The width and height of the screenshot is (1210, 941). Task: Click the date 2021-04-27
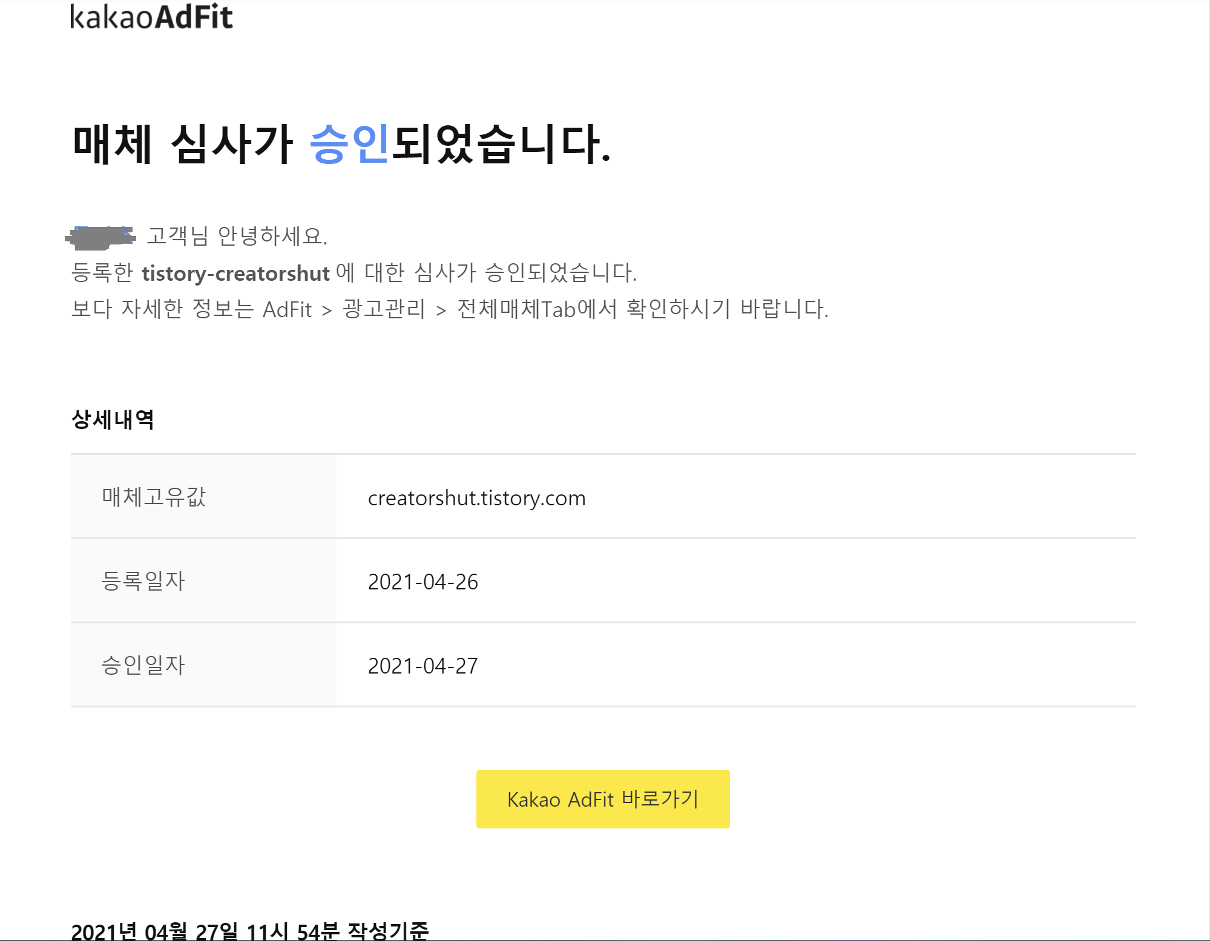423,666
